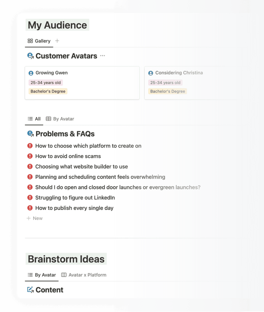
Task: Open 'How to choose which platform to create on'
Action: coord(88,146)
